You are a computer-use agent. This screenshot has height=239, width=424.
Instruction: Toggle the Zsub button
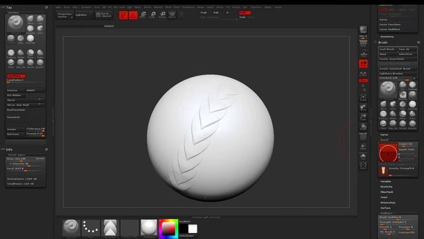click(242, 17)
